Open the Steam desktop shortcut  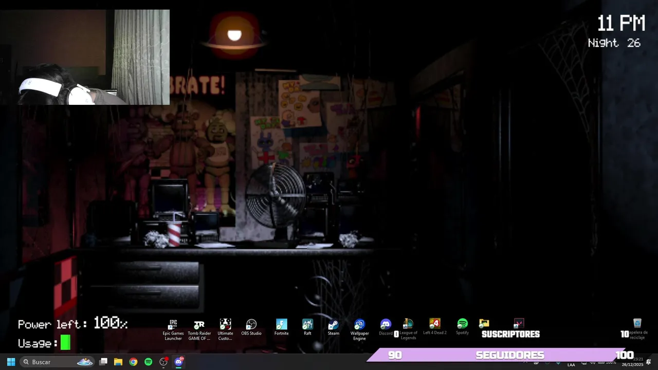[334, 327]
